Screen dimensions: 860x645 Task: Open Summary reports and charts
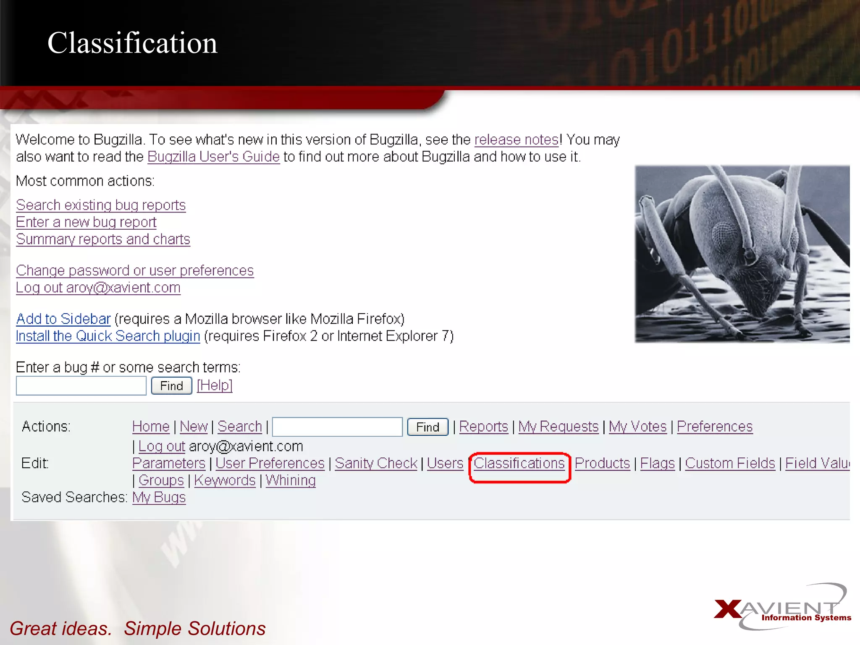[103, 239]
